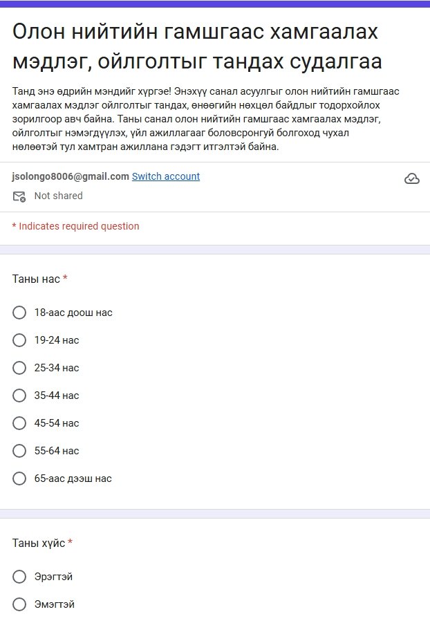Click the survey description paragraph

pyautogui.click(x=205, y=119)
